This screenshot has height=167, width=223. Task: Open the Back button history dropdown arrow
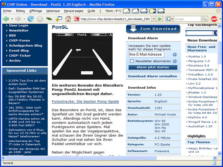click(12, 19)
